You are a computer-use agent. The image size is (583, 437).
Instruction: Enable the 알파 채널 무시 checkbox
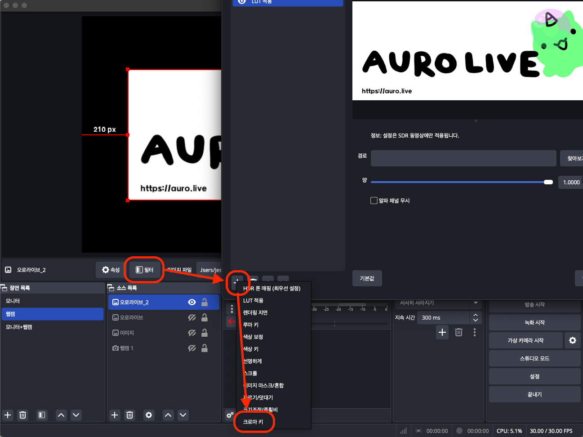[x=374, y=201]
